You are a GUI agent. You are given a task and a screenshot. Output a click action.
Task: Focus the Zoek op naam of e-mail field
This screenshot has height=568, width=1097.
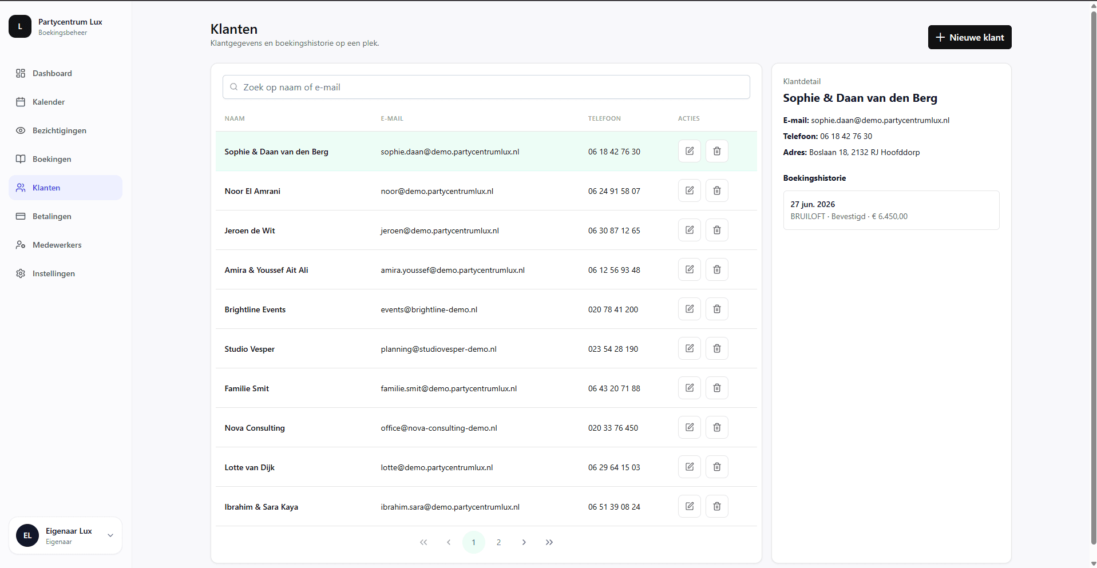(x=486, y=87)
